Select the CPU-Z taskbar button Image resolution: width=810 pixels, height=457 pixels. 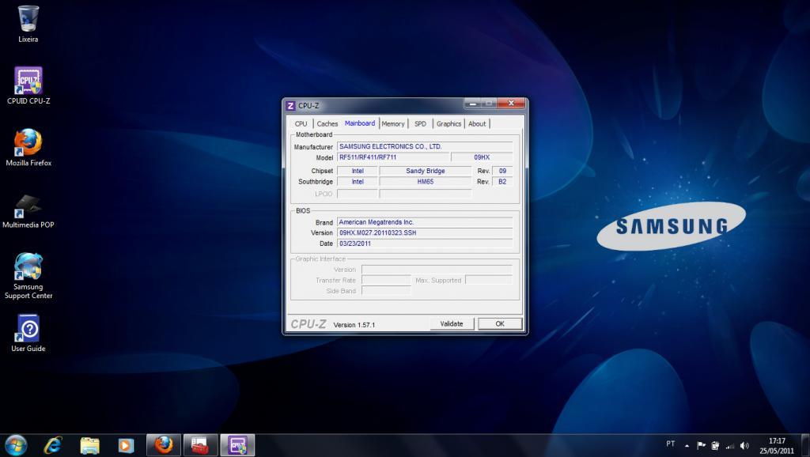(x=237, y=445)
